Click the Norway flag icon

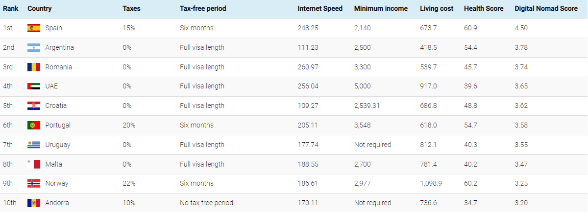(x=33, y=183)
